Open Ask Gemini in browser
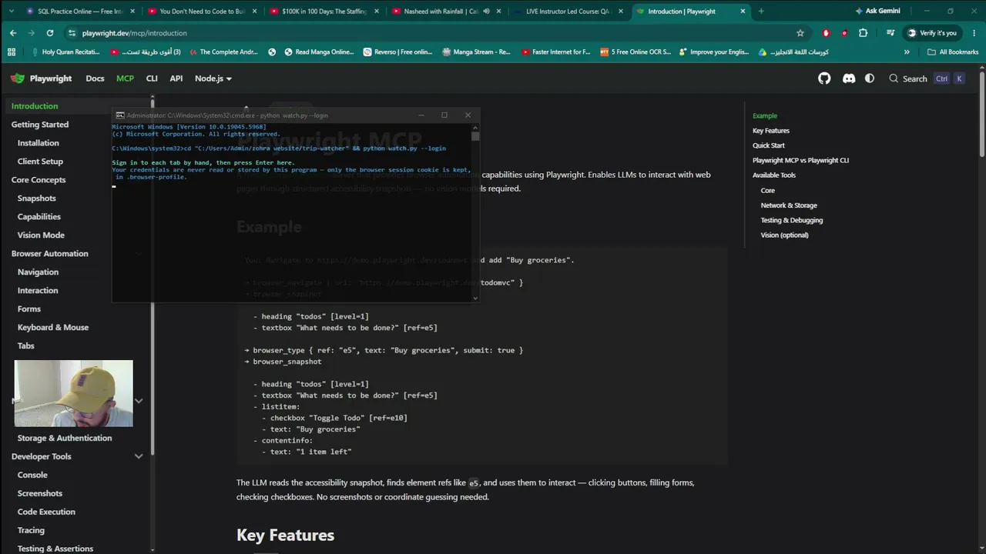 (x=877, y=12)
